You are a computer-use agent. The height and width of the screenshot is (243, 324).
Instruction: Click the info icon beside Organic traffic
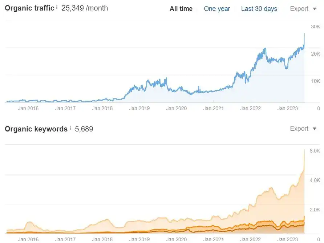(x=57, y=7)
